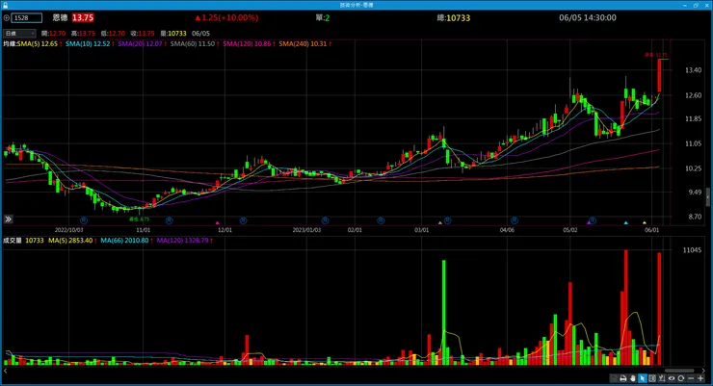Click the lock icon in title bar
The height and width of the screenshot is (386, 713).
coord(5,5)
